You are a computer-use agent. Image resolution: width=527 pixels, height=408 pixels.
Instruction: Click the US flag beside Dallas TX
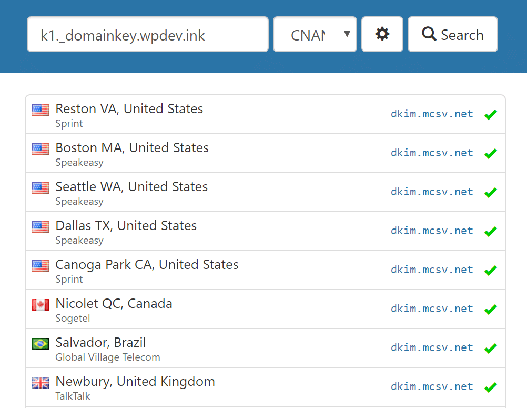tap(40, 226)
